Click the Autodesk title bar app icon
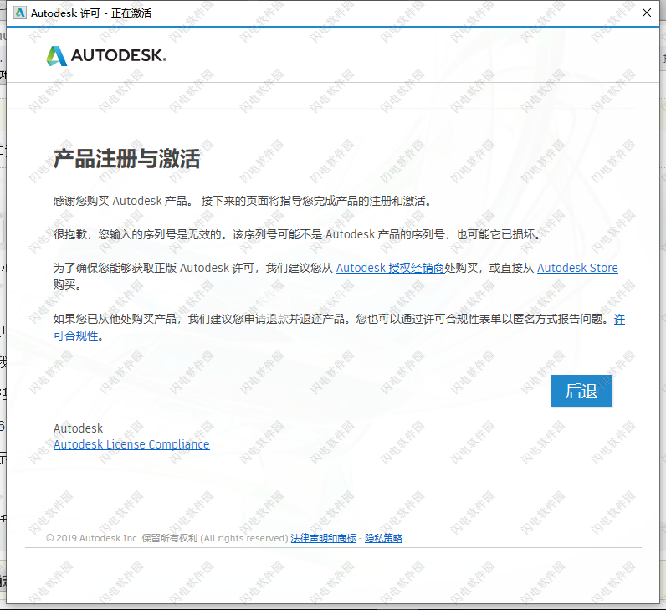This screenshot has width=666, height=610. [19, 13]
